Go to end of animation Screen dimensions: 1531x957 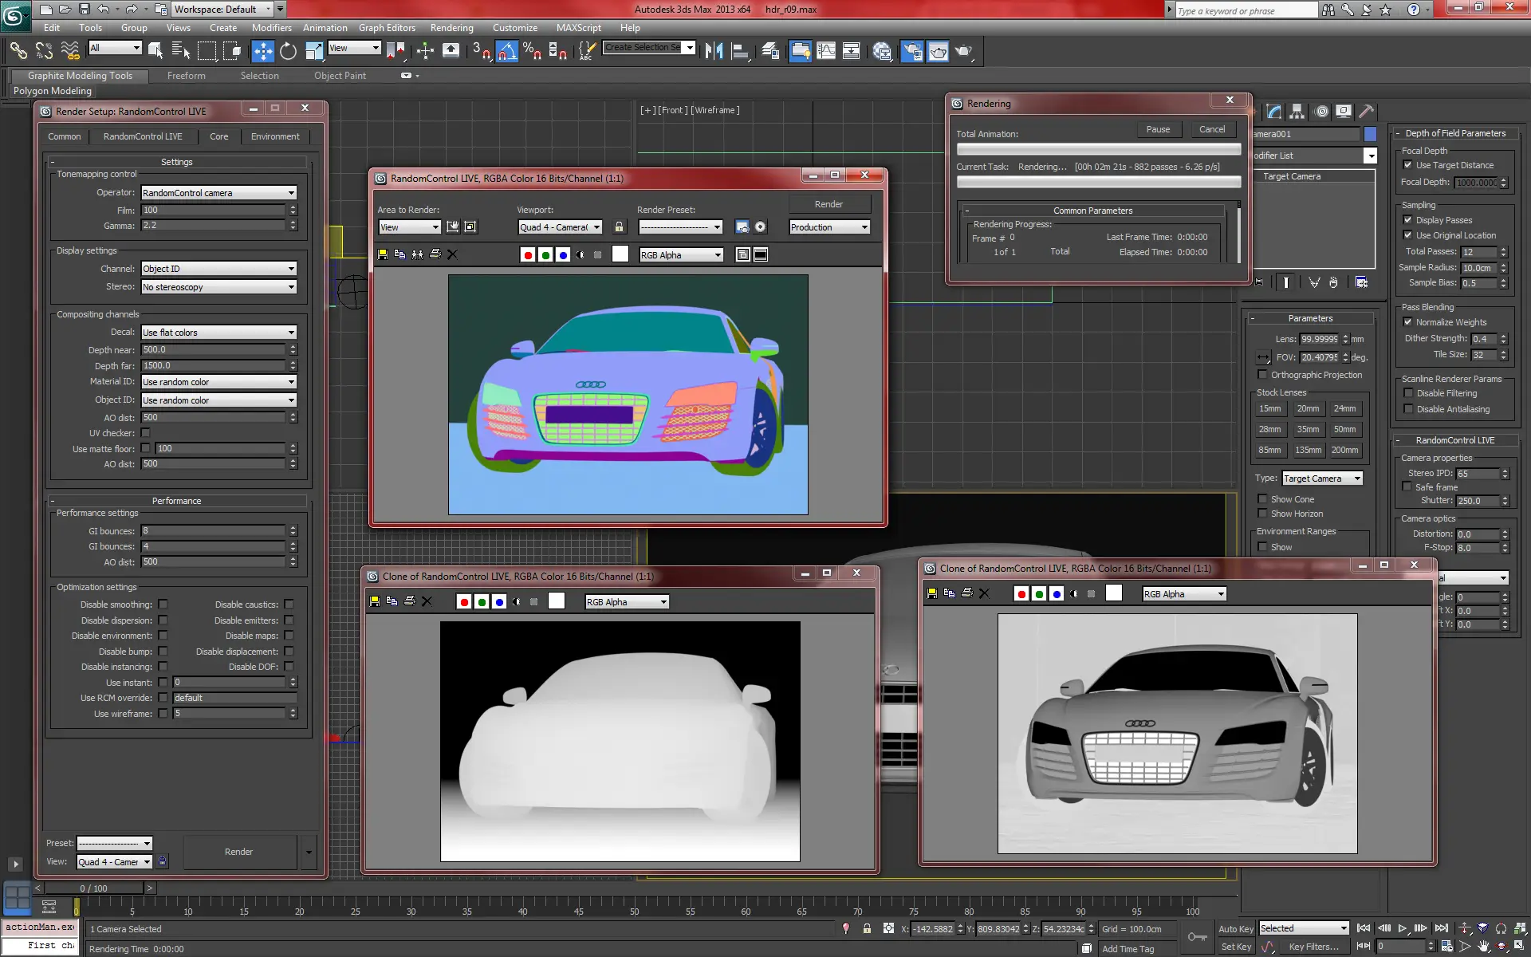[1441, 928]
